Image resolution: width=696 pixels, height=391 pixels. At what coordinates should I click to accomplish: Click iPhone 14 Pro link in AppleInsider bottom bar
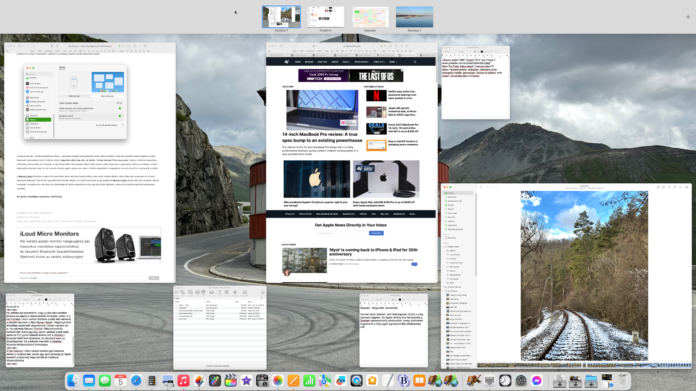[305, 214]
